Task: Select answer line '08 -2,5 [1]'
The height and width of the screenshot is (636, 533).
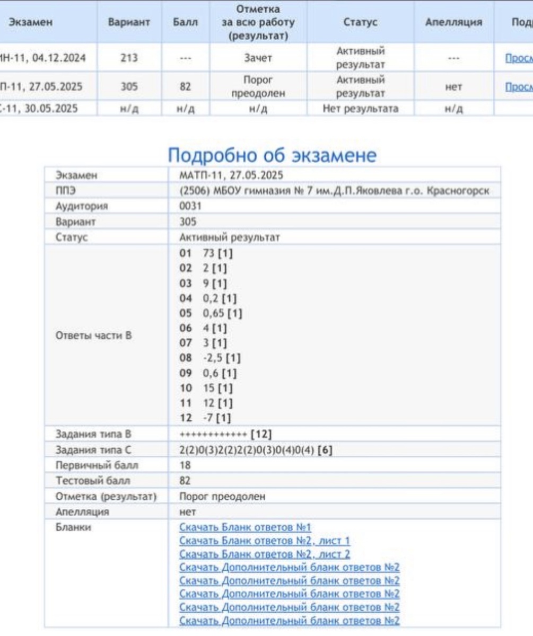Action: point(209,358)
